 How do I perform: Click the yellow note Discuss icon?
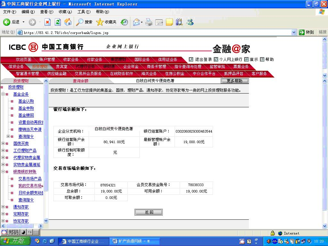point(169,22)
